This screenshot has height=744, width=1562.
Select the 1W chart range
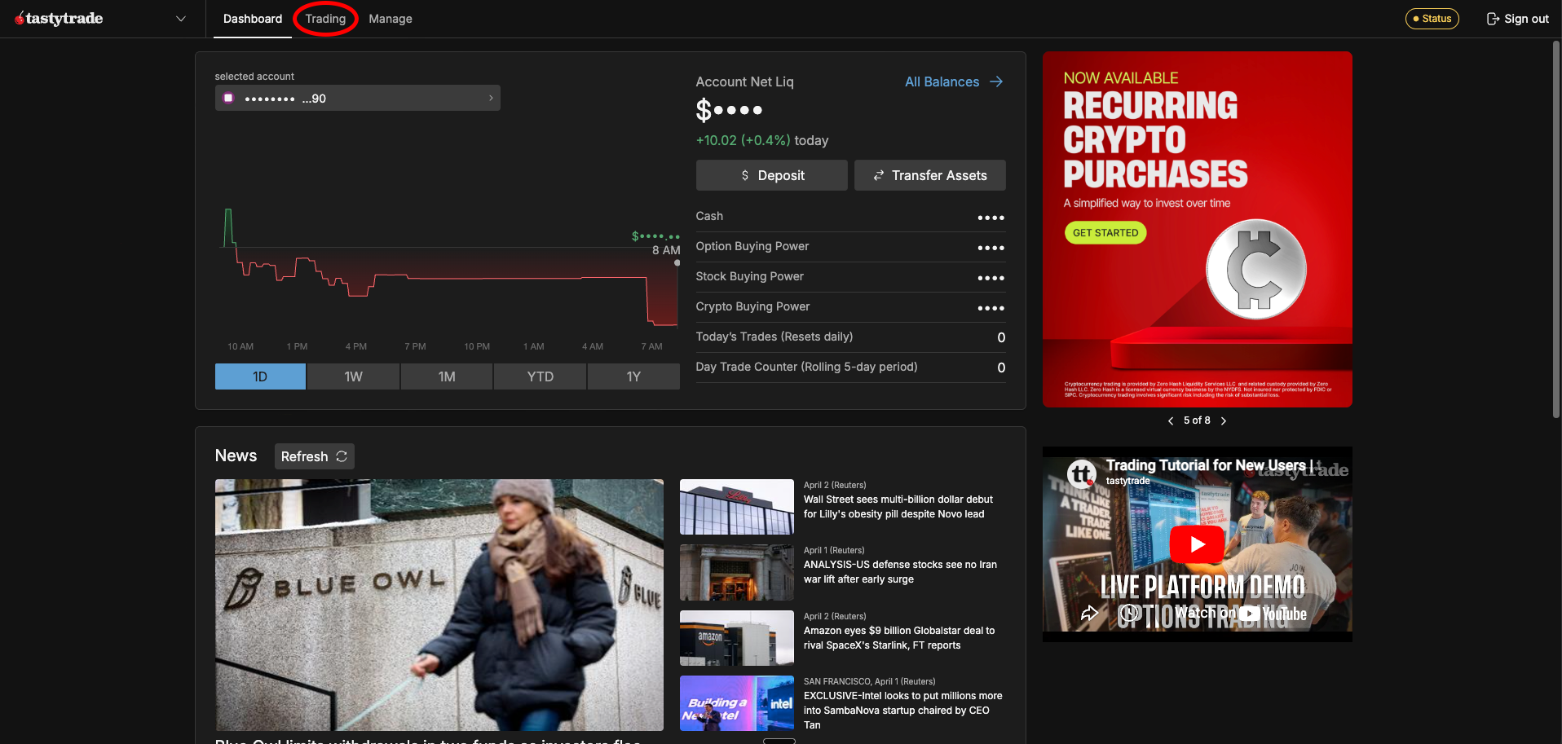pos(353,376)
